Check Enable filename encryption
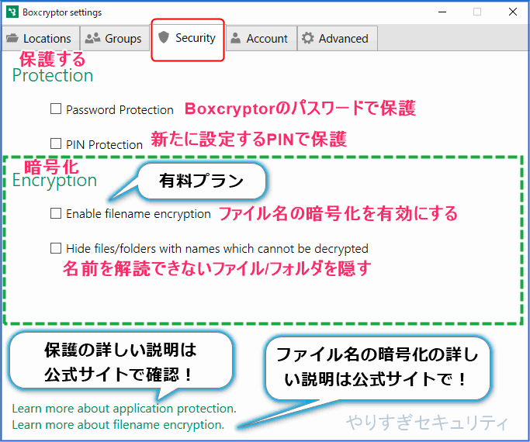This screenshot has width=530, height=442. pos(56,213)
